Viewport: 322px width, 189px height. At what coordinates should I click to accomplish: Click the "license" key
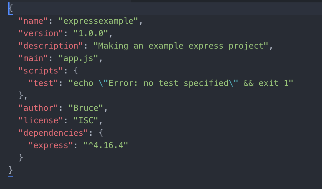(x=41, y=121)
